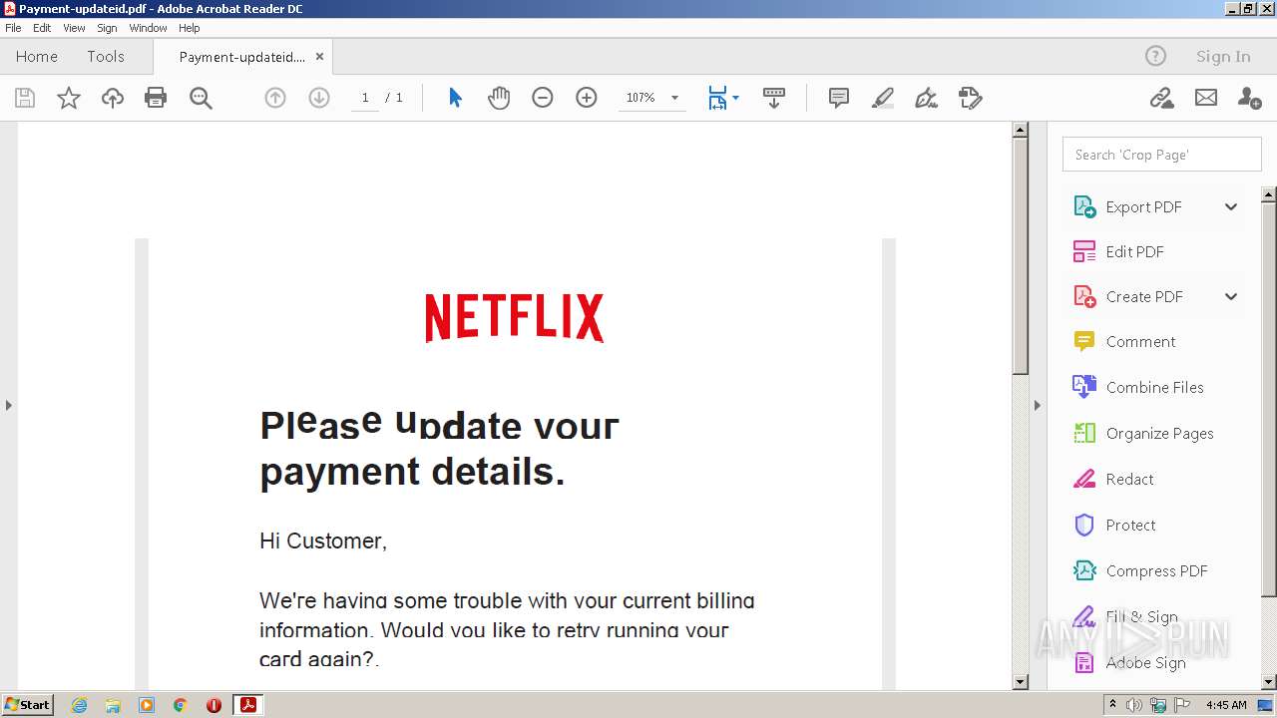
Task: Share with others person icon
Action: tap(1249, 98)
